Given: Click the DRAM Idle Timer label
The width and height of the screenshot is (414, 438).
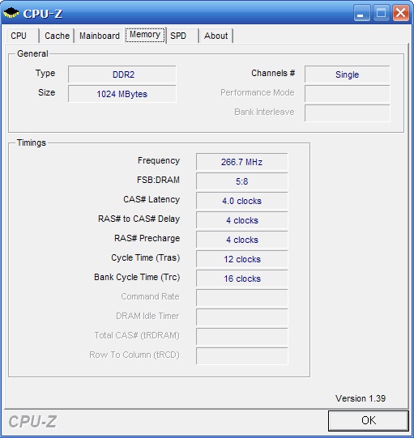Looking at the screenshot, I should tap(147, 316).
